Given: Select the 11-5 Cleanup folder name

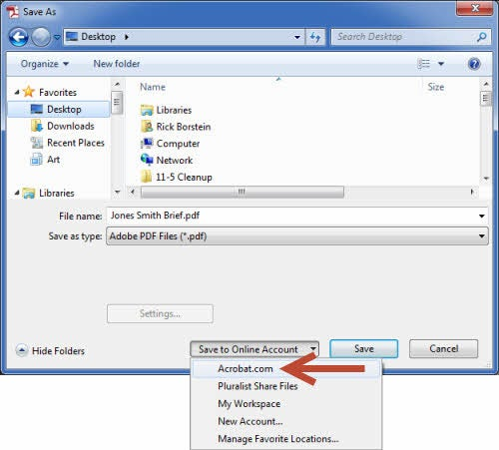Looking at the screenshot, I should point(184,177).
